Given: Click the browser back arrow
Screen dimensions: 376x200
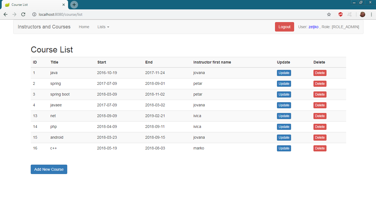Looking at the screenshot, I should pyautogui.click(x=6, y=14).
